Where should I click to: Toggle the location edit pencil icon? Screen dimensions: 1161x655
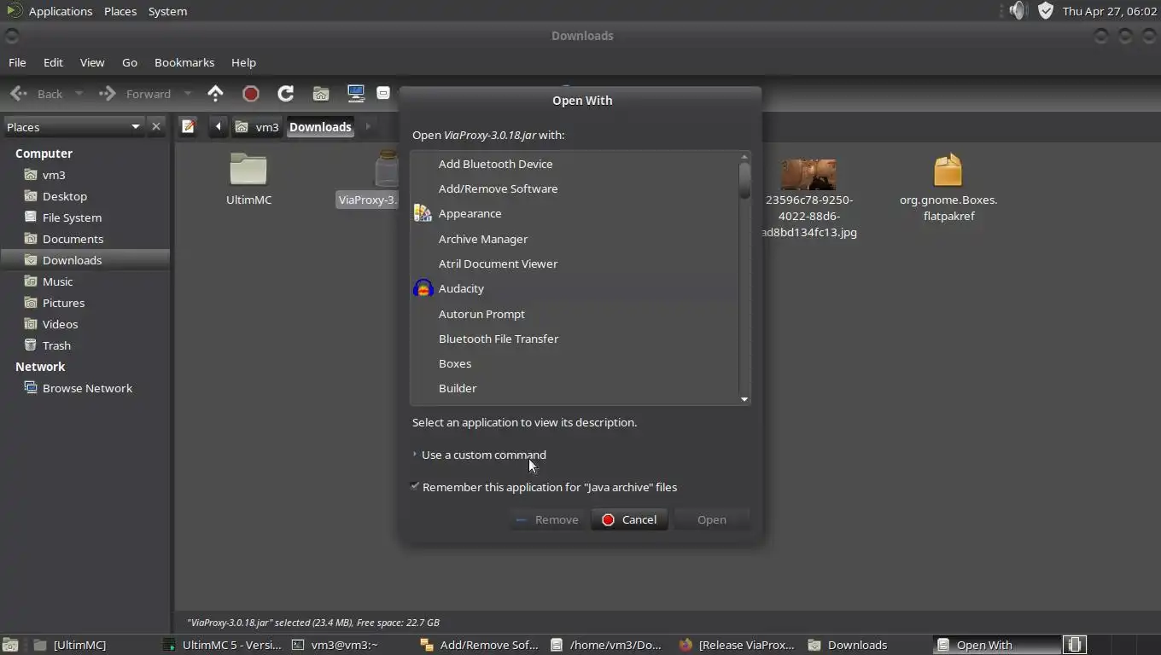tap(189, 127)
